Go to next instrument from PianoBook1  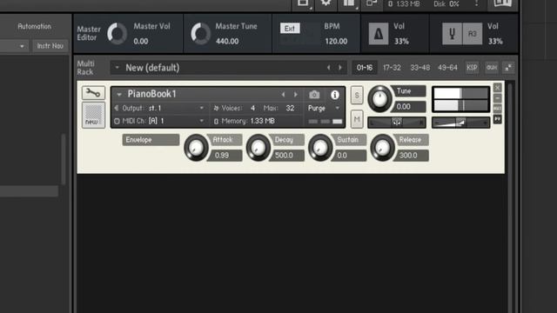[296, 95]
